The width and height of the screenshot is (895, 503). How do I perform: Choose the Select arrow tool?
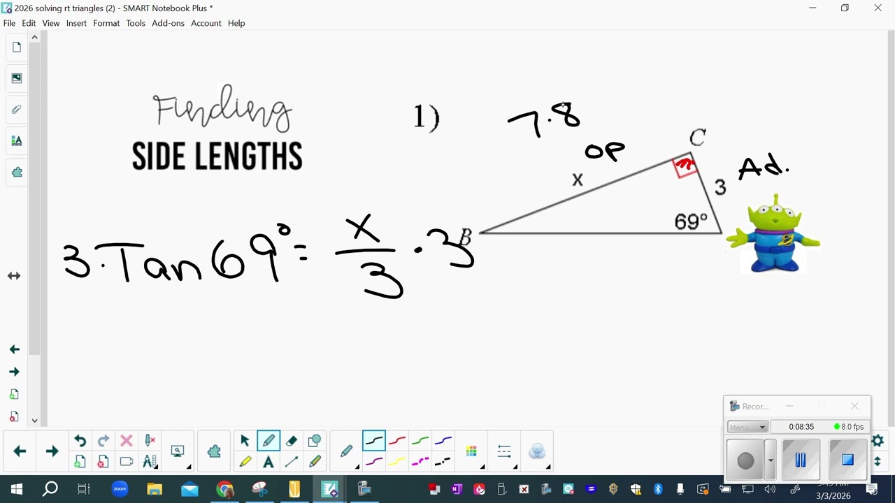tap(245, 441)
